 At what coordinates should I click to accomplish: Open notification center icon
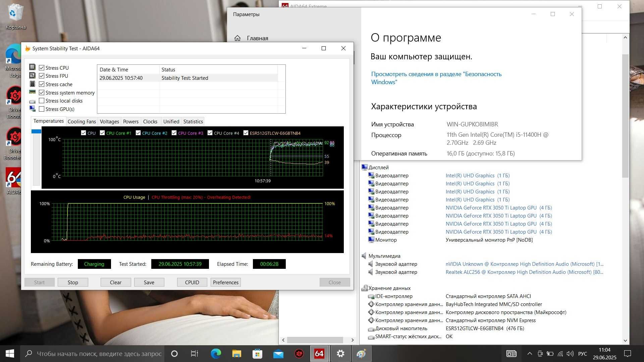pos(628,354)
